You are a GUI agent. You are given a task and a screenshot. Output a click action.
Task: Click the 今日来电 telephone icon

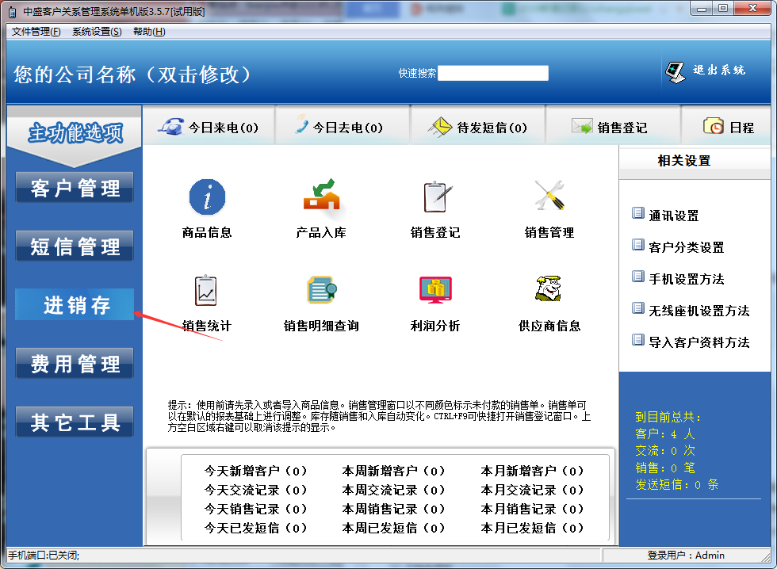tap(171, 127)
